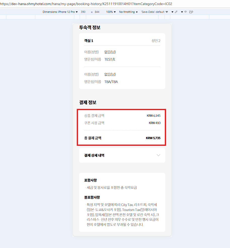This screenshot has height=248, width=230.
Task: Open the dropdown arrow beside the eyedropper icon
Action: tap(172, 12)
